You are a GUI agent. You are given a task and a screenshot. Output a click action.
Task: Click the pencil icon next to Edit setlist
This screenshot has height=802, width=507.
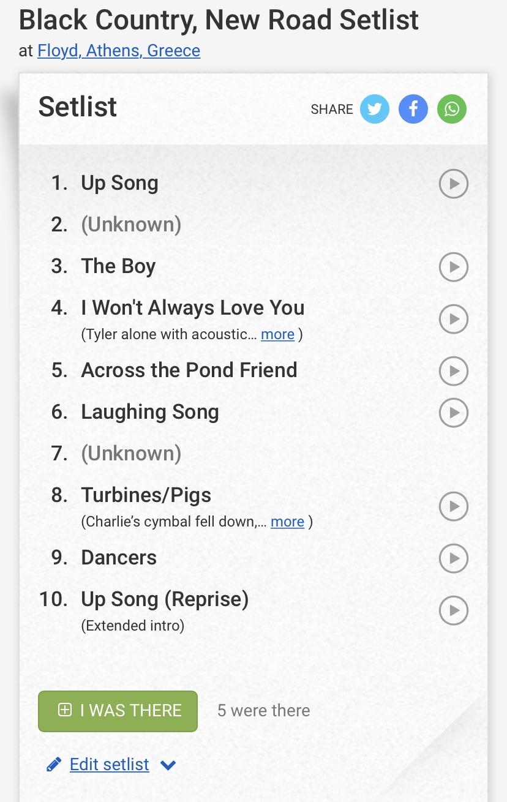click(x=54, y=764)
